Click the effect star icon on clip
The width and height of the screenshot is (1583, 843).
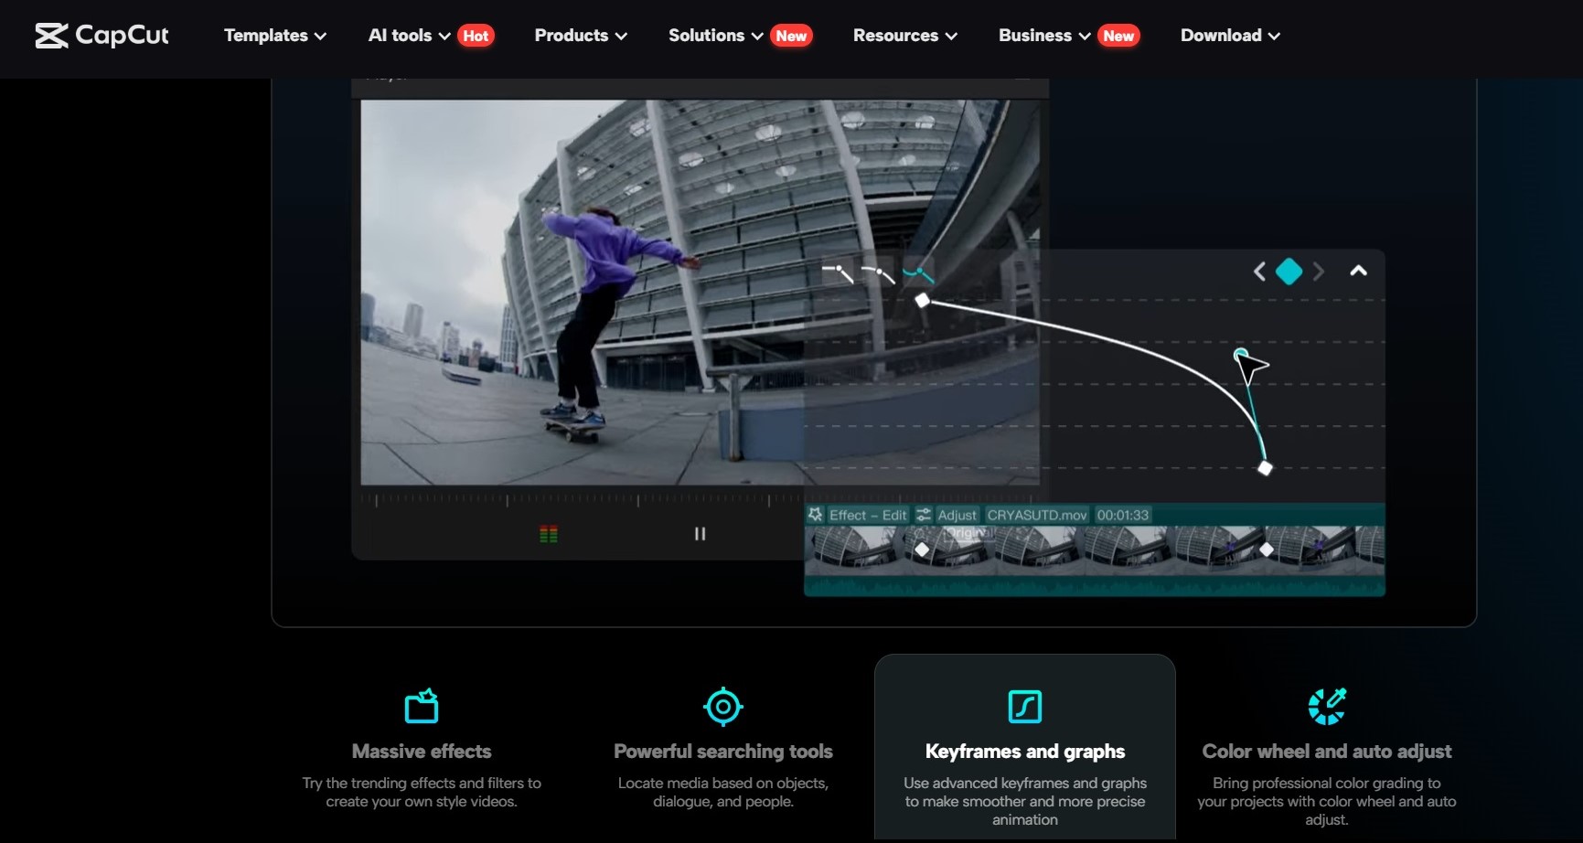pyautogui.click(x=815, y=515)
